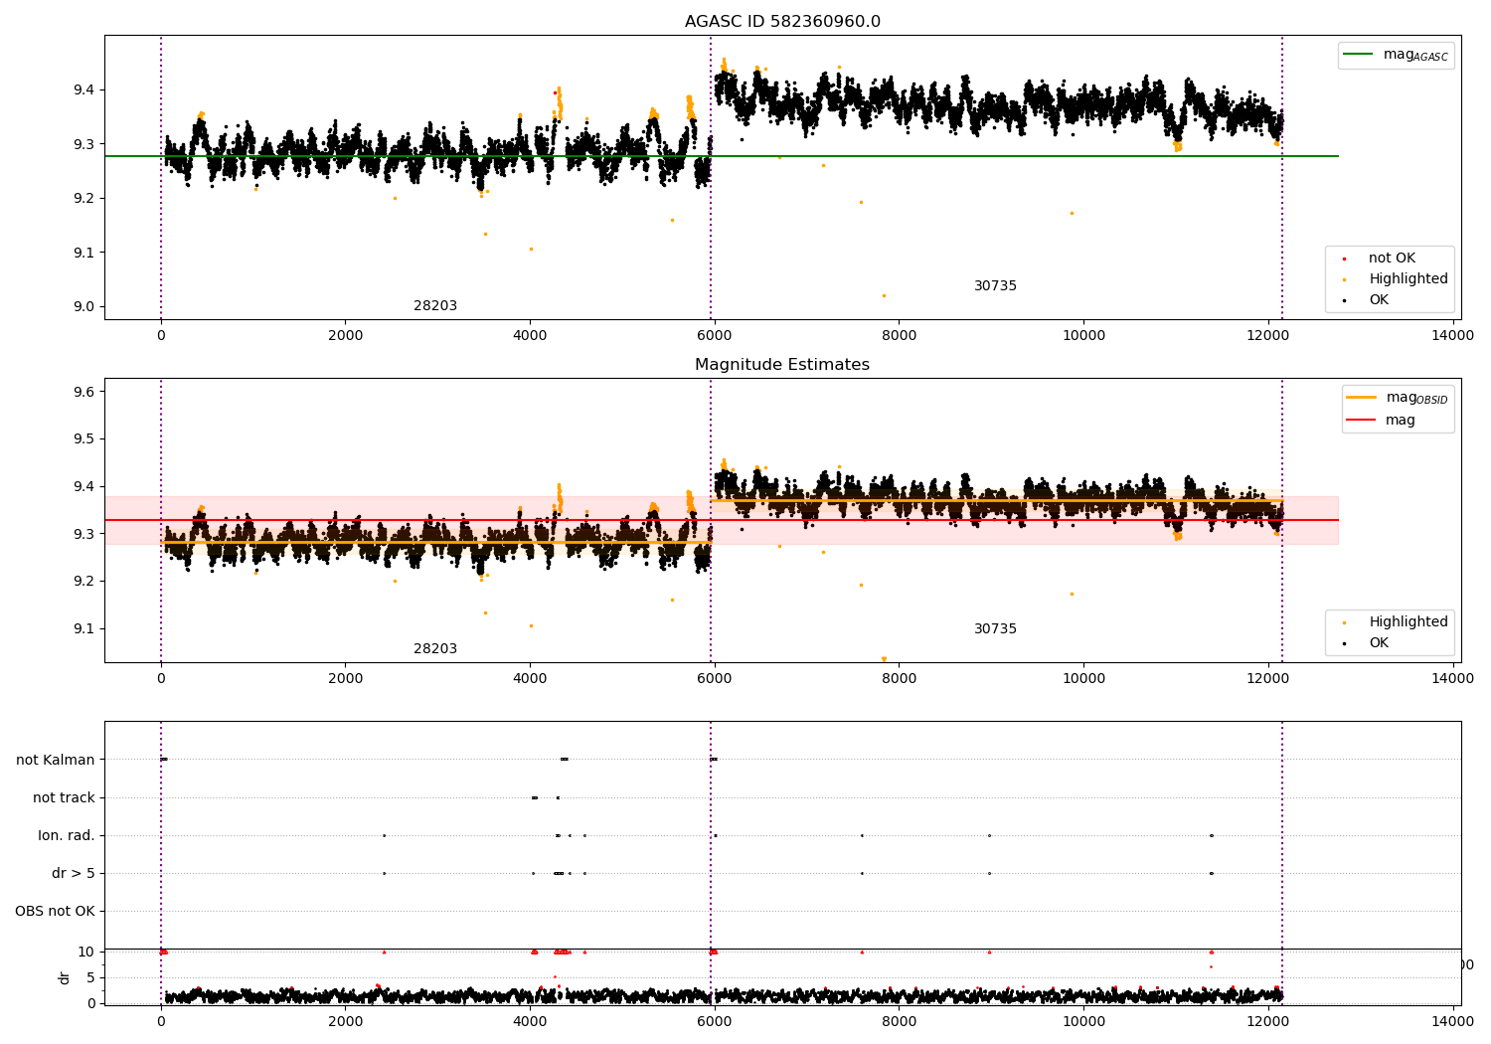Click the red dot marker beside 'not OK'

click(x=1345, y=259)
